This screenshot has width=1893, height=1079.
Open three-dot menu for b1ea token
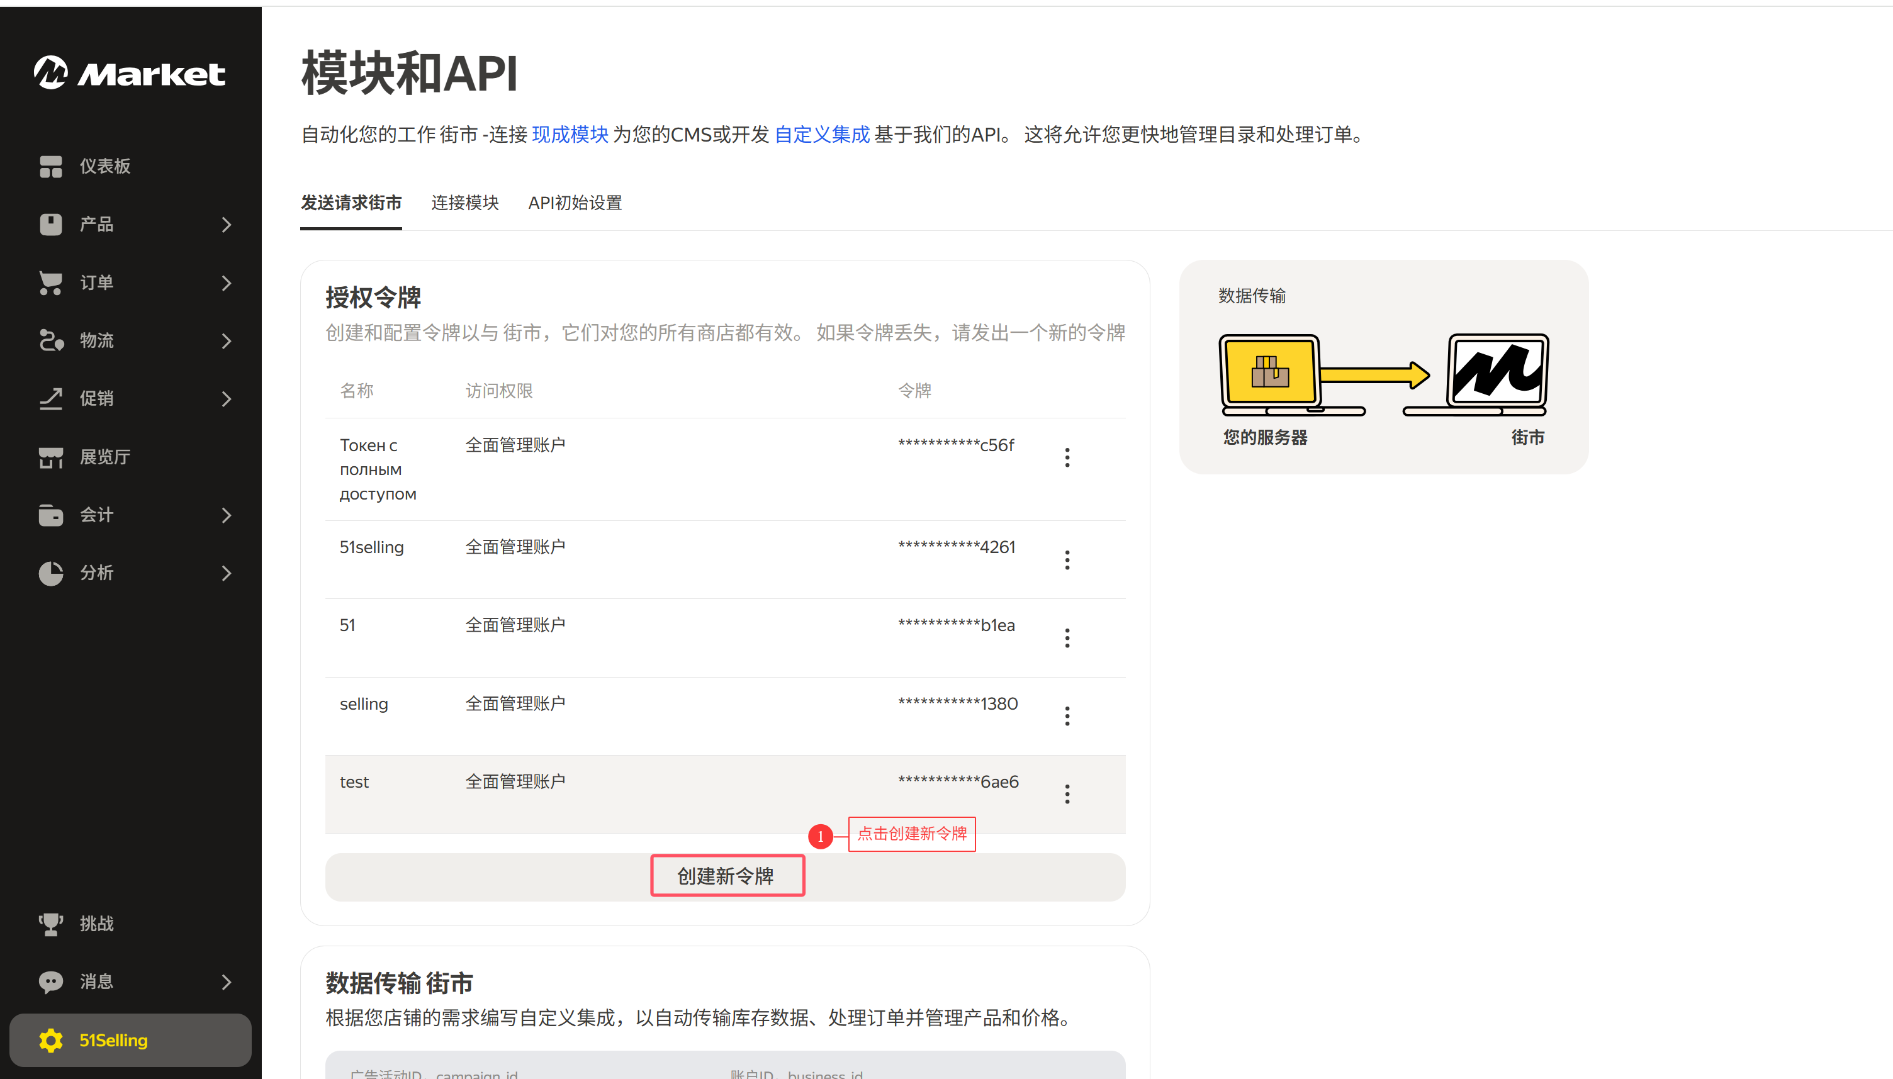tap(1067, 637)
